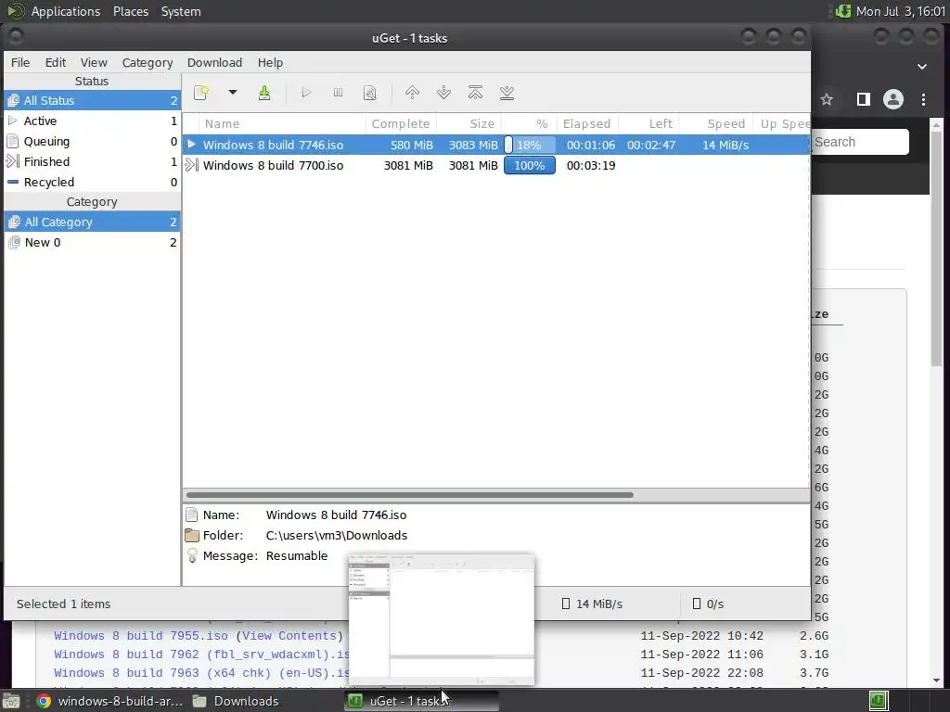Screen dimensions: 950x712
Task: Select the Finished status filter
Action: tap(92, 161)
